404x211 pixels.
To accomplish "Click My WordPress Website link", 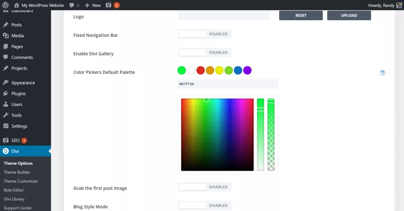I will [43, 5].
